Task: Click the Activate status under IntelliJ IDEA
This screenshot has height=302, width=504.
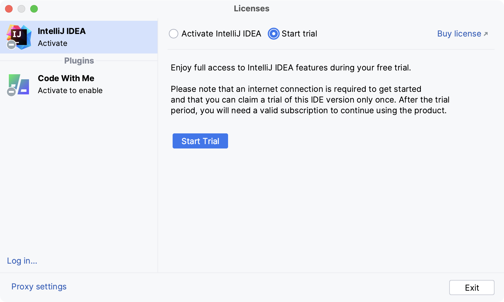Action: 53,43
